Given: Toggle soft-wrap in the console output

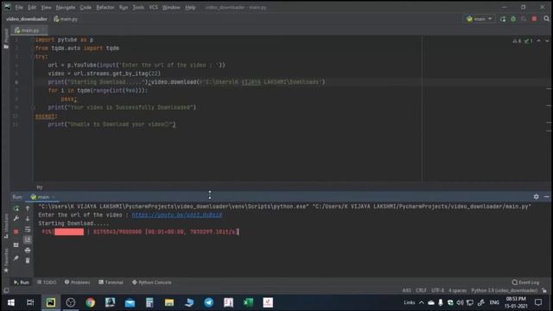Looking at the screenshot, I should [x=28, y=230].
